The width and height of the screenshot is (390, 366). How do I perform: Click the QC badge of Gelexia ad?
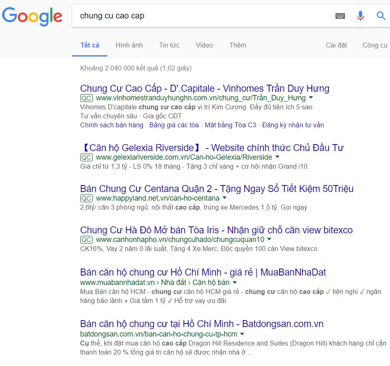click(86, 157)
